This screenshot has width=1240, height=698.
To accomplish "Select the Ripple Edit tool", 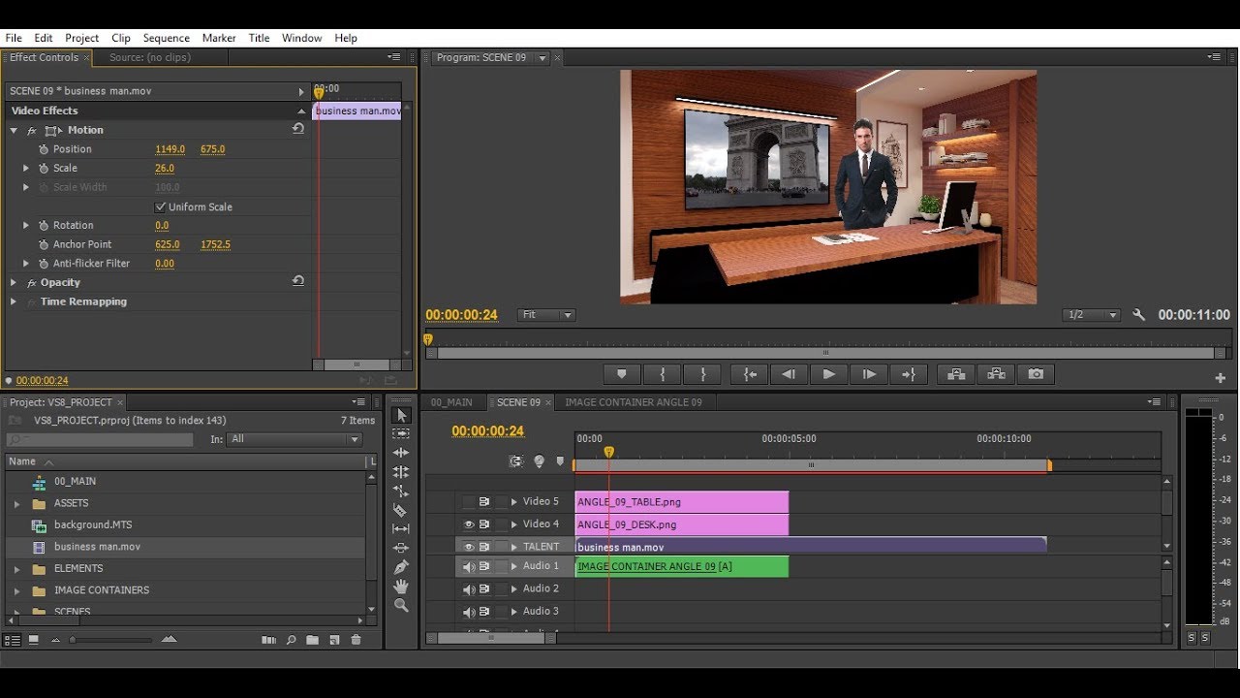I will pyautogui.click(x=401, y=453).
